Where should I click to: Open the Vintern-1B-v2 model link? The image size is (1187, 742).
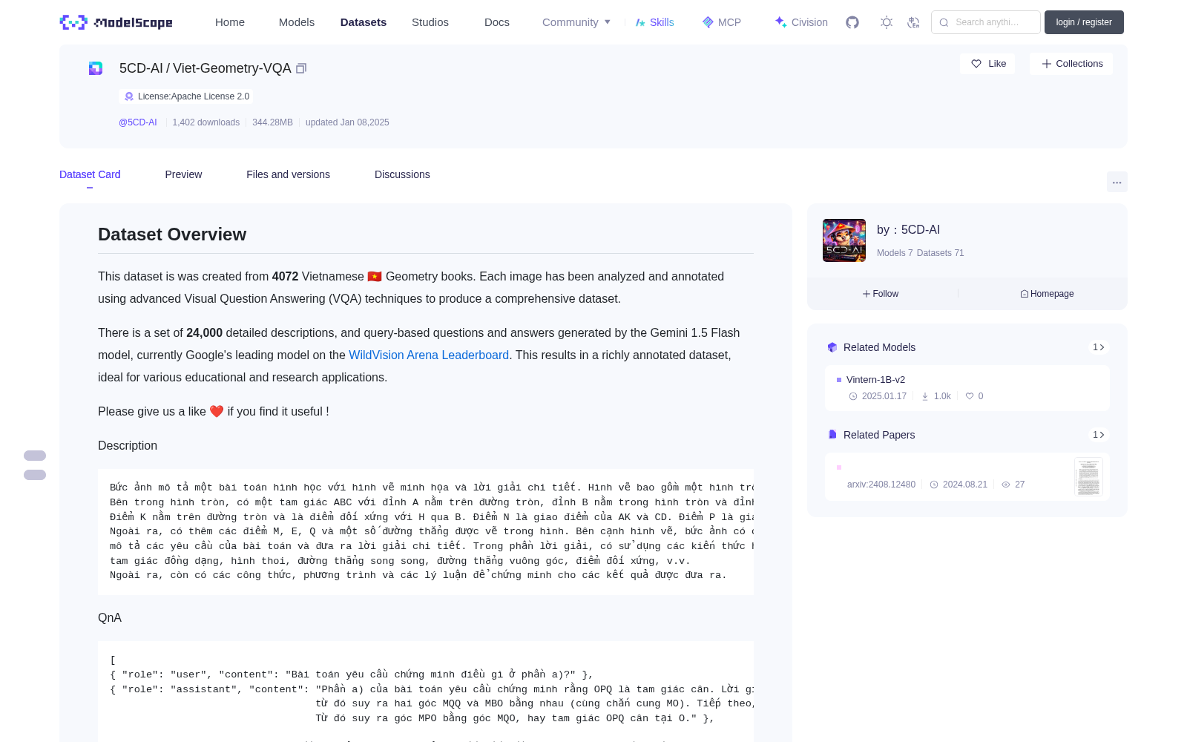click(875, 380)
